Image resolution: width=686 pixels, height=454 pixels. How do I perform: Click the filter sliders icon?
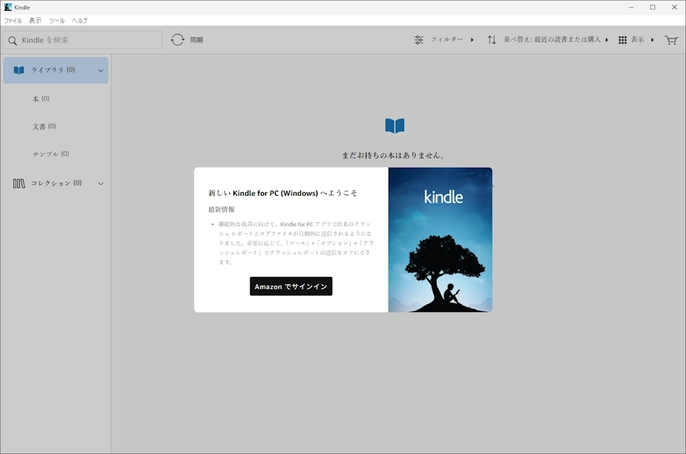pos(419,40)
